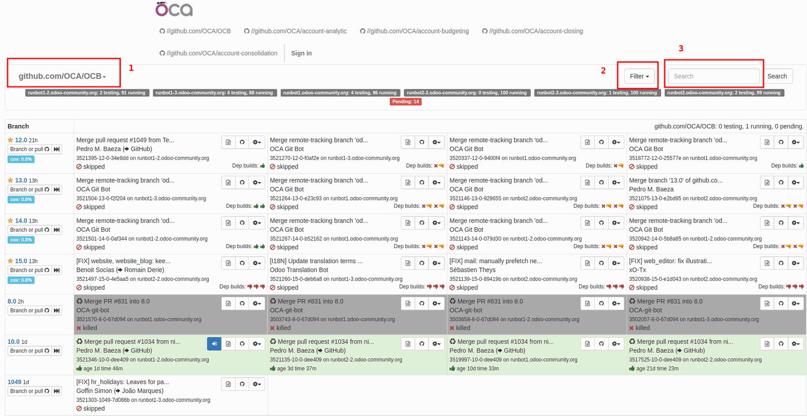The image size is (807, 416).
Task: Open the Filter dropdown
Action: [639, 76]
